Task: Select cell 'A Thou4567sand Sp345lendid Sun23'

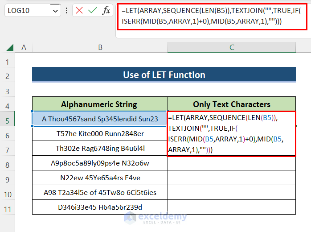Action: click(100, 119)
